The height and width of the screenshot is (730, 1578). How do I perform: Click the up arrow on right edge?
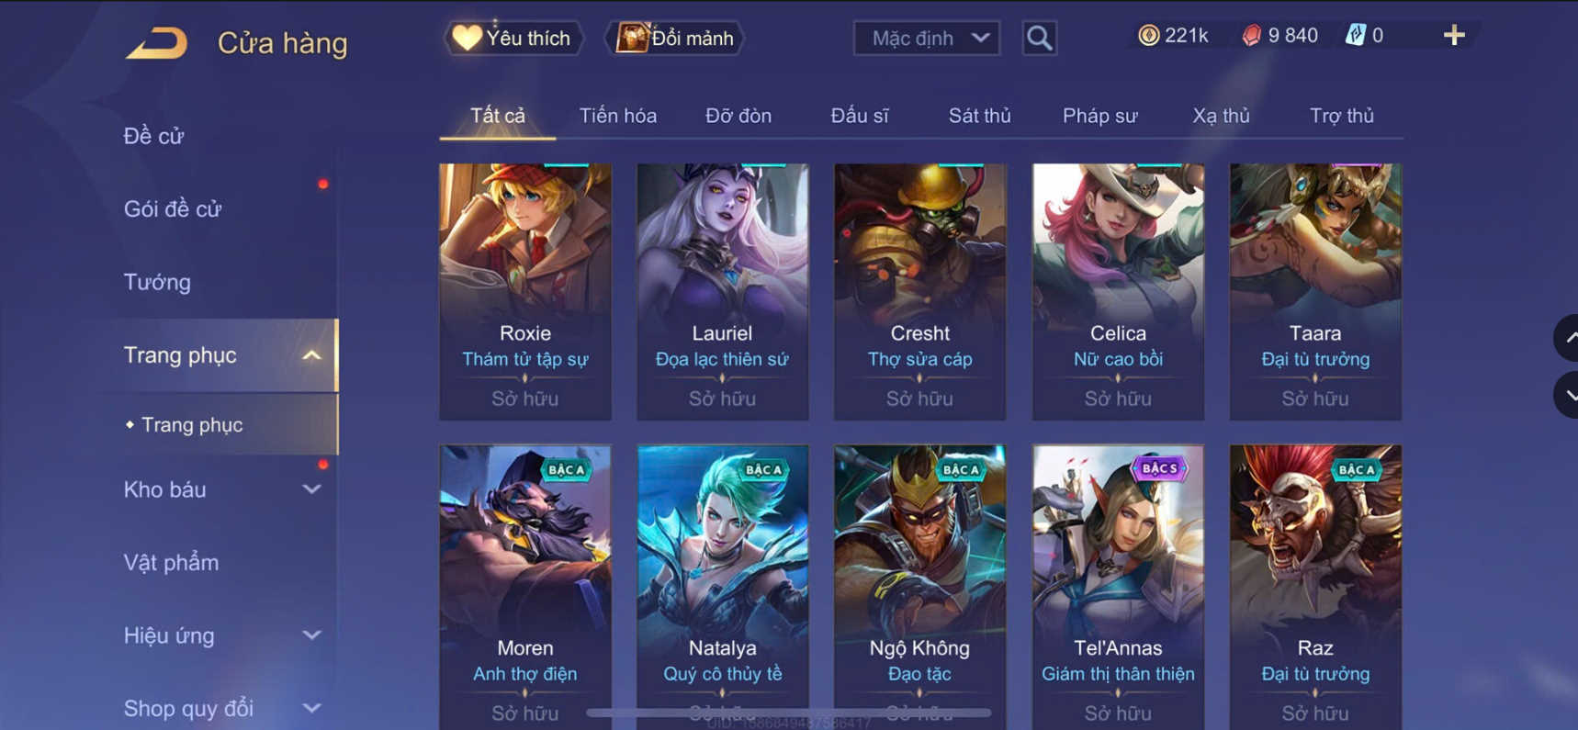click(1567, 338)
